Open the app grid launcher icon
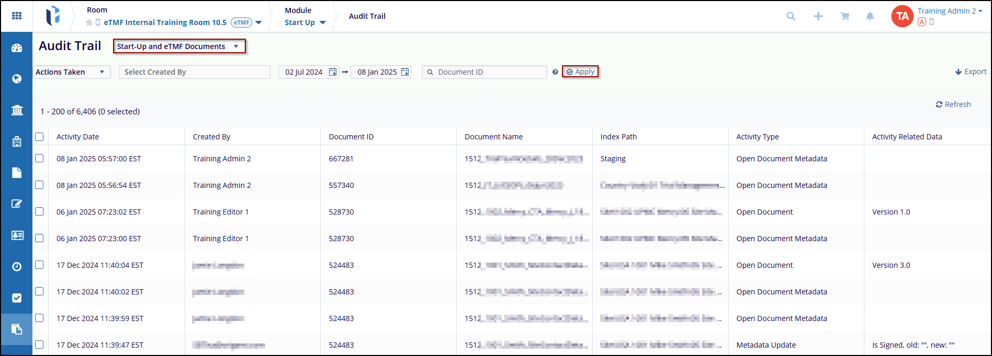The width and height of the screenshot is (992, 356). [17, 16]
